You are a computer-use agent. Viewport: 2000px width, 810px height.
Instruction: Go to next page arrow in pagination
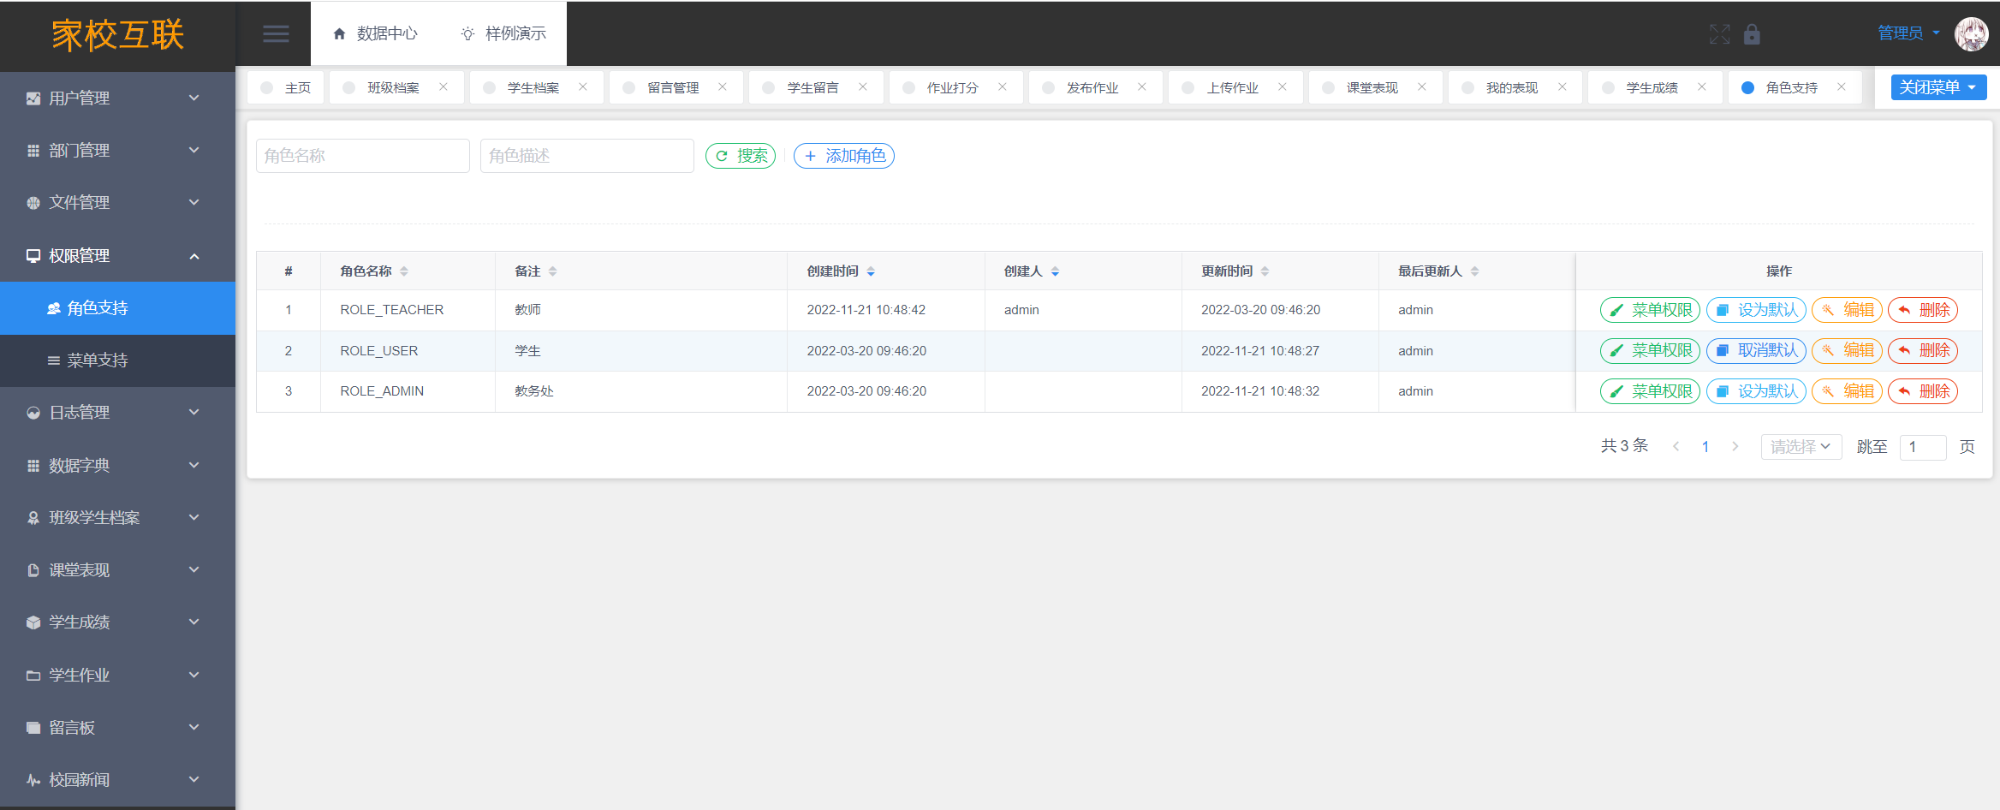pos(1735,446)
